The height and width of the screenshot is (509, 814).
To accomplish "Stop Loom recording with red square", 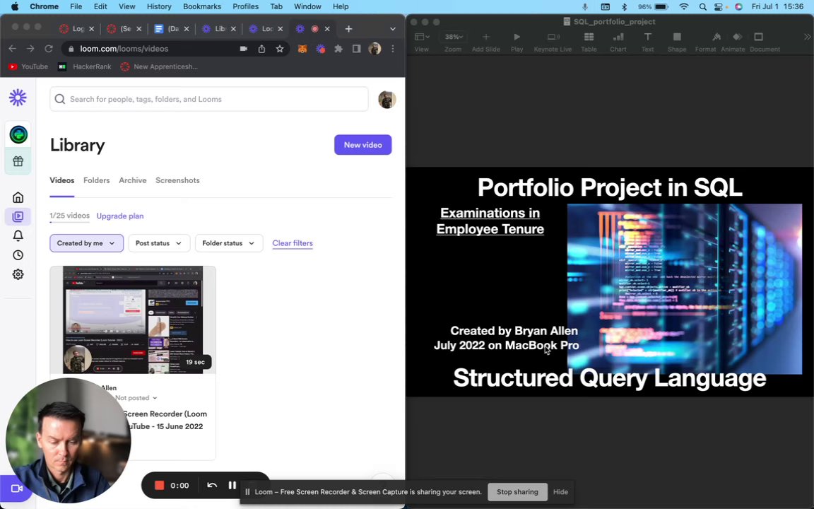I will pyautogui.click(x=160, y=485).
